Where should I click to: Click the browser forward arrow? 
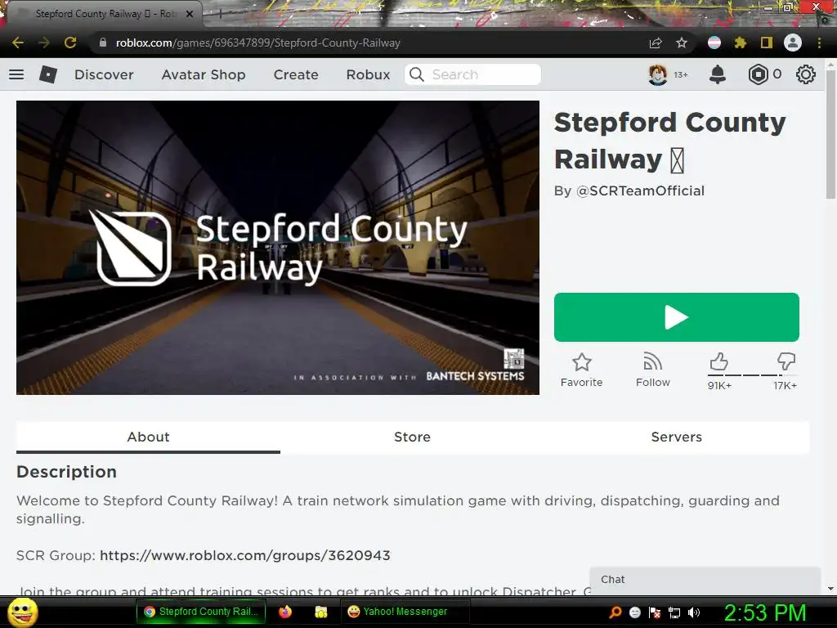tap(44, 43)
